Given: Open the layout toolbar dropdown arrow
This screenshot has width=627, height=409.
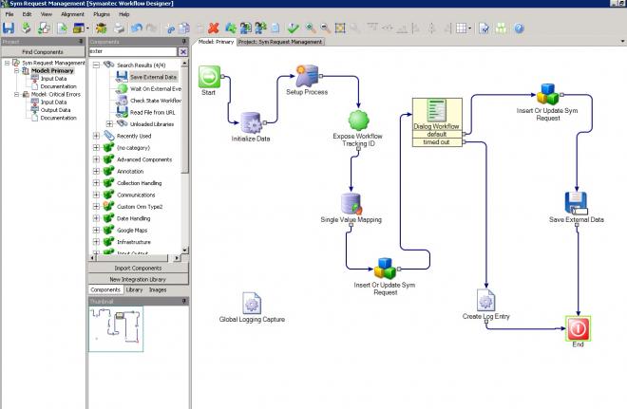Looking at the screenshot, I should [87, 28].
